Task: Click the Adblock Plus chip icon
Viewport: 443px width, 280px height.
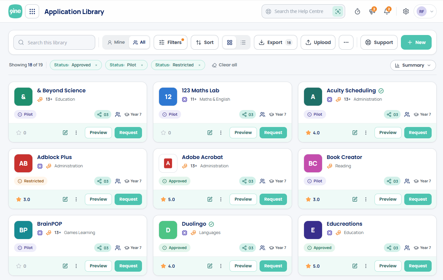Action: pos(40,166)
